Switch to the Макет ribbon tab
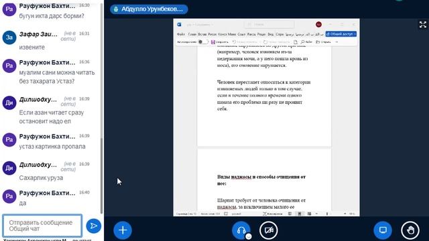This screenshot has height=241, width=429. point(232,34)
